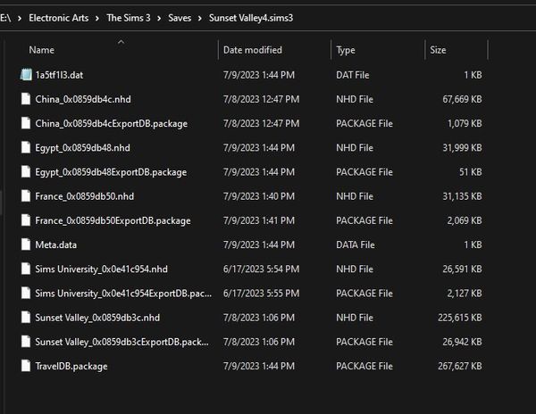Click the Sunset Valley ExportDB file icon

pyautogui.click(x=26, y=342)
